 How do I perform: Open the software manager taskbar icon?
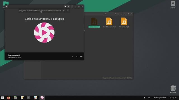pyautogui.click(x=36, y=98)
